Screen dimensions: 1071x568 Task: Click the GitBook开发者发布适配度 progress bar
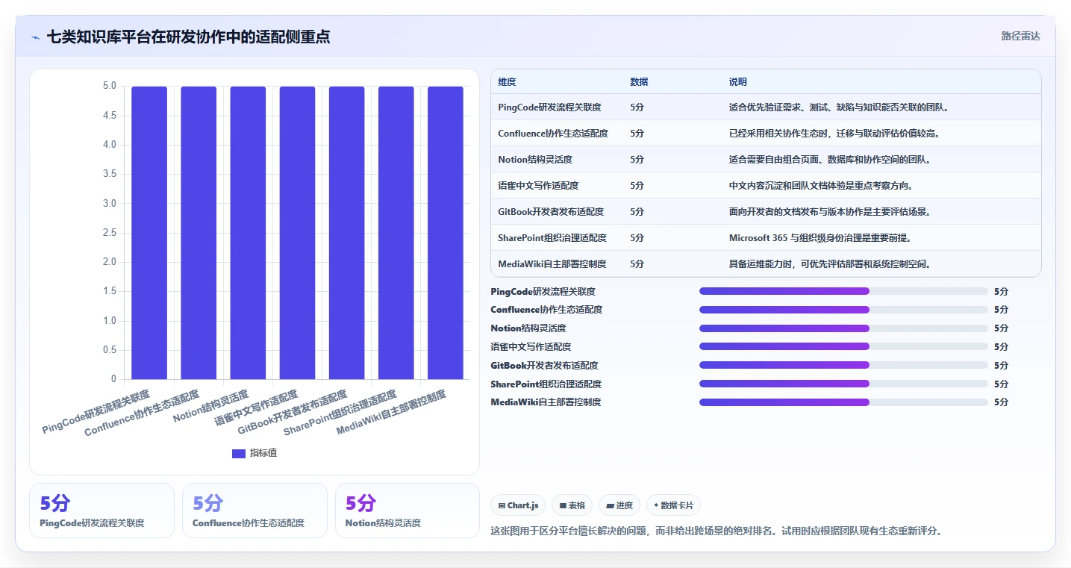pos(843,365)
